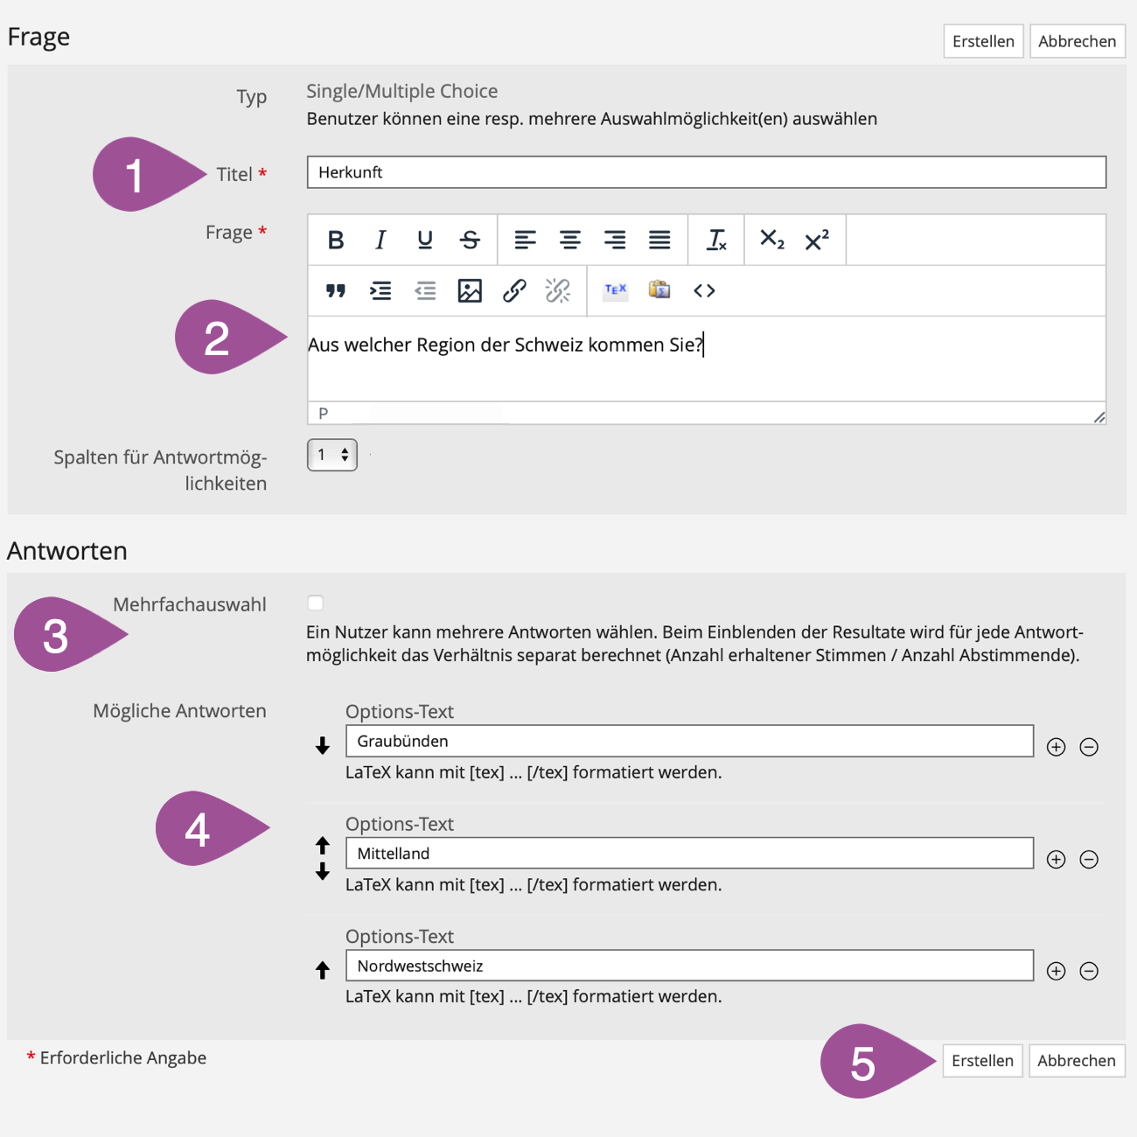Insert a TeX formula

616,289
